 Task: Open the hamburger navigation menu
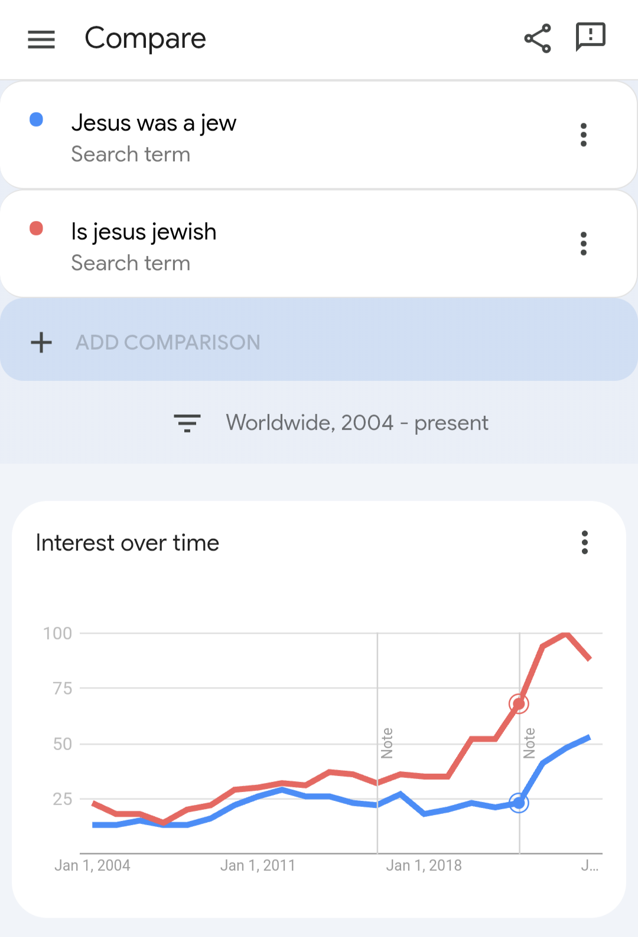pos(41,40)
